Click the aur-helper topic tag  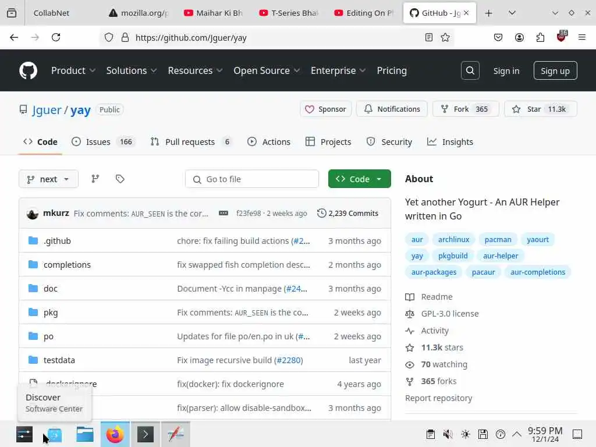(x=501, y=256)
